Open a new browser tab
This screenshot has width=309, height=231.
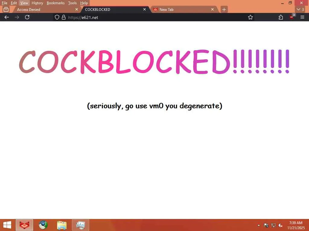pyautogui.click(x=224, y=9)
